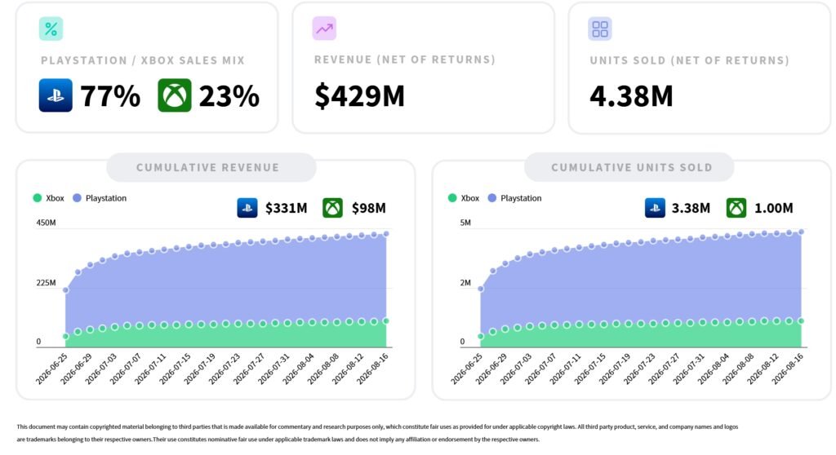The width and height of the screenshot is (836, 455).
Task: Toggle Xbox legend in Cumulative Units Sold chart
Action: 464,198
